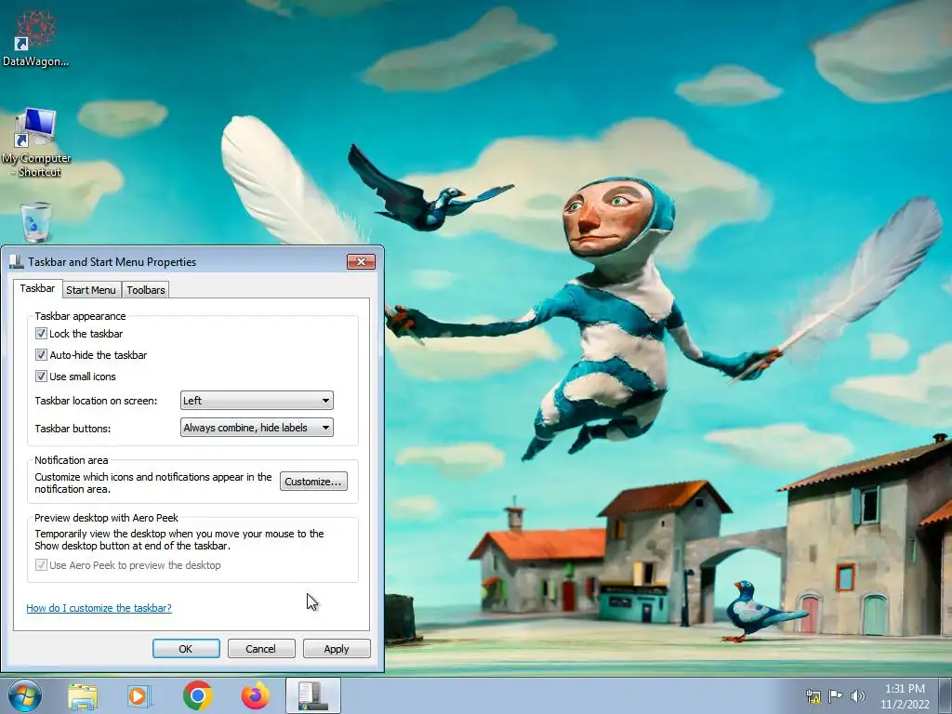952x714 pixels.
Task: Click the Taskbar location on screen label
Action: 96,401
